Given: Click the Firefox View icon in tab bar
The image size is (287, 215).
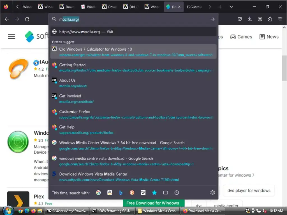Looking at the screenshot, I should (x=6, y=7).
